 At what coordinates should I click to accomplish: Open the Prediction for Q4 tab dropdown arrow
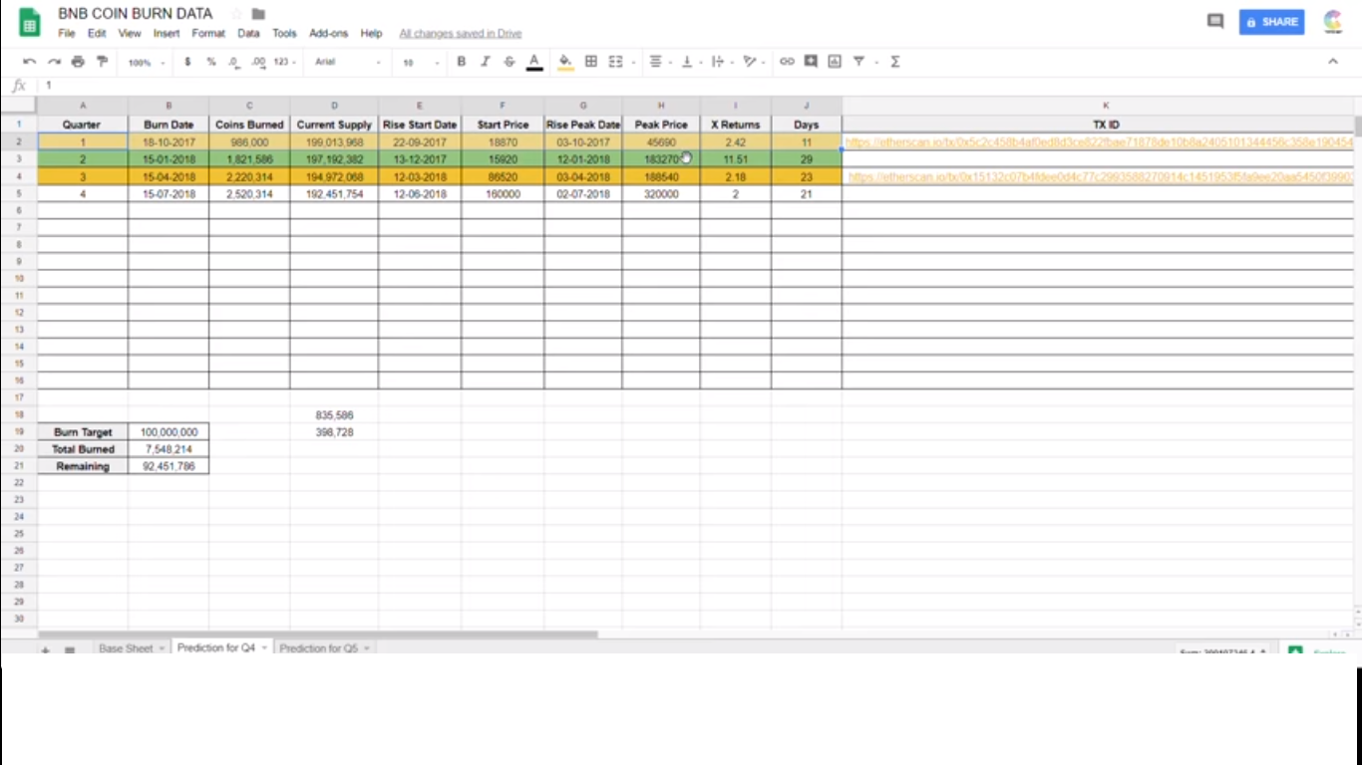pos(264,648)
